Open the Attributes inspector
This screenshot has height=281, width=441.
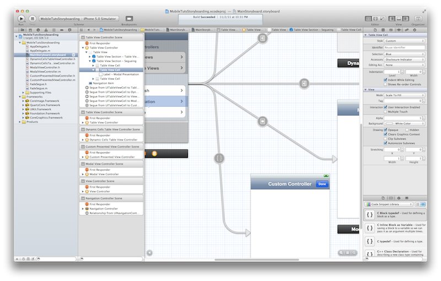click(399, 30)
